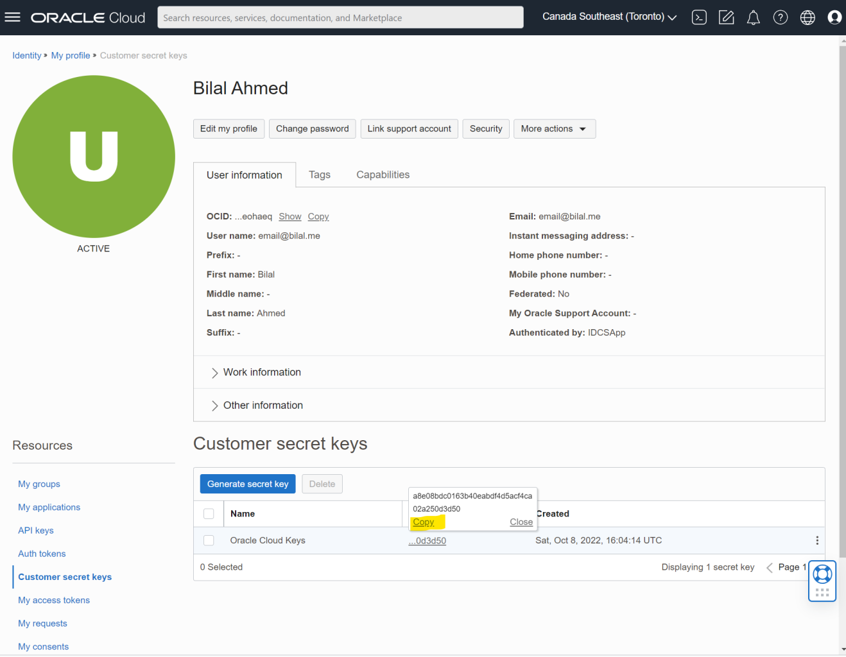This screenshot has width=846, height=657.
Task: Open My groups in Resources
Action: click(39, 484)
